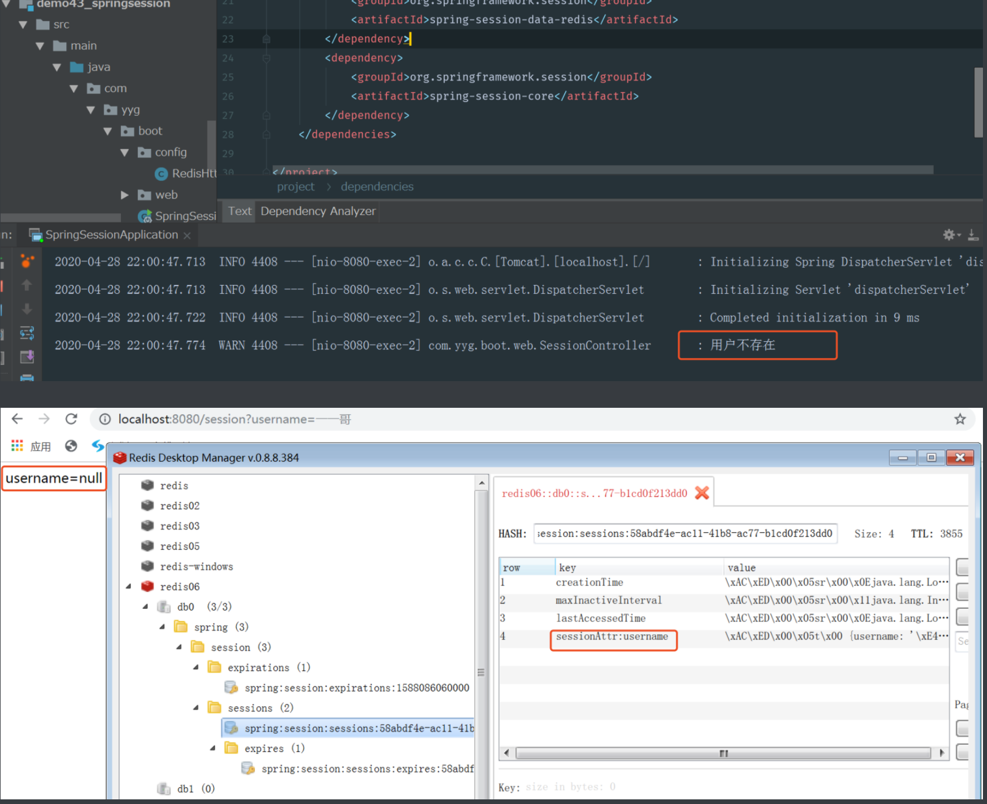Click project breadcrumb in editor
Image resolution: width=987 pixels, height=804 pixels.
coord(295,187)
